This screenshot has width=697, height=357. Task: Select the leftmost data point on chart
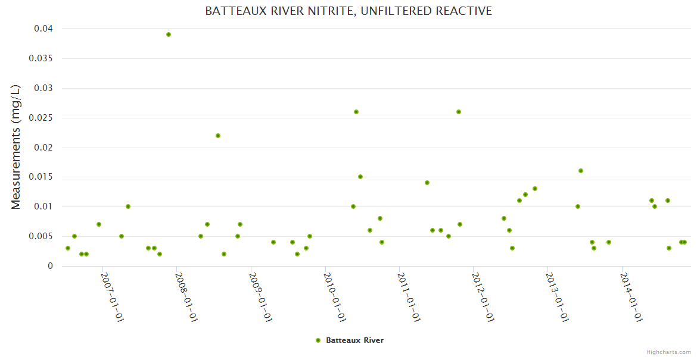tap(68, 248)
